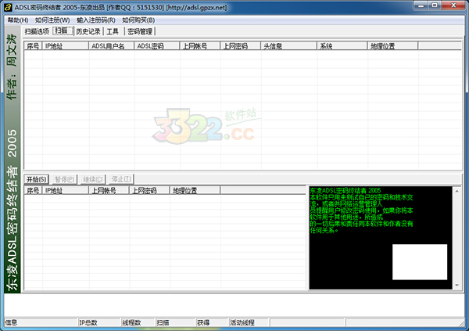
Task: Click the ADSL用户名 column header in top table
Action: point(110,46)
